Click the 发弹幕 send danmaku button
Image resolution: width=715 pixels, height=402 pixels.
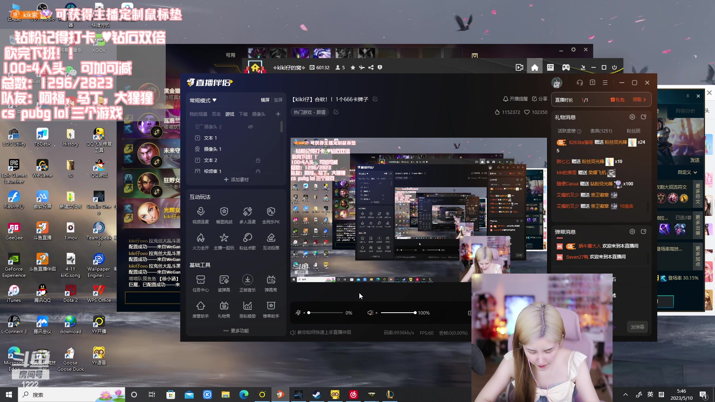(638, 327)
